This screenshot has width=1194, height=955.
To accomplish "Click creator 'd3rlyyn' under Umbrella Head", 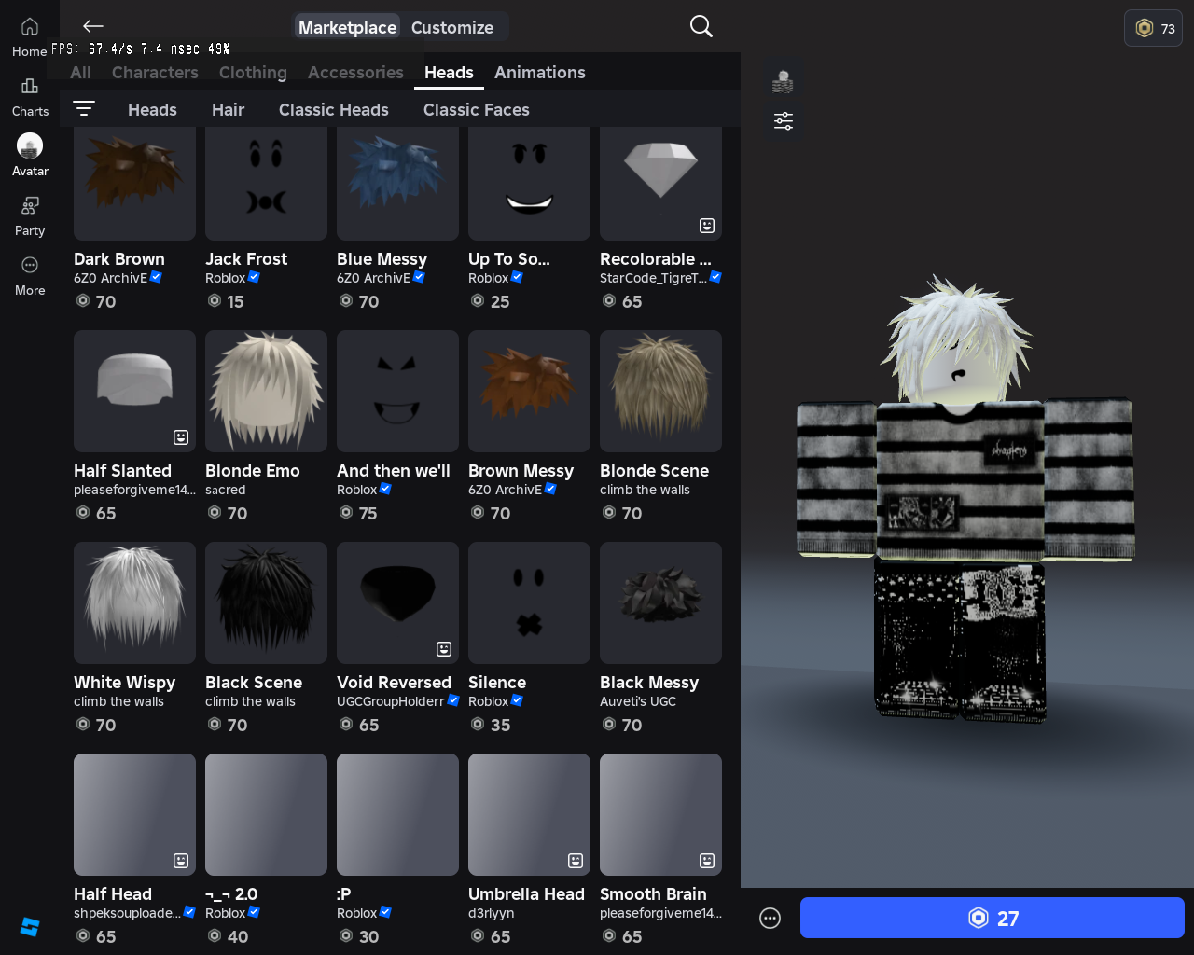I will (x=492, y=913).
